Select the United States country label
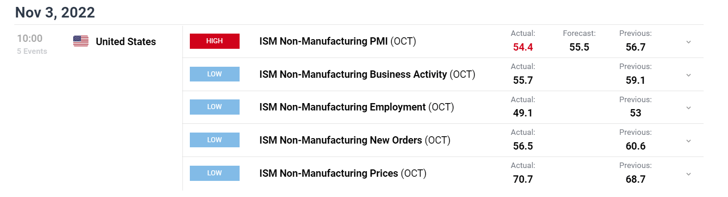The image size is (728, 197). (126, 42)
